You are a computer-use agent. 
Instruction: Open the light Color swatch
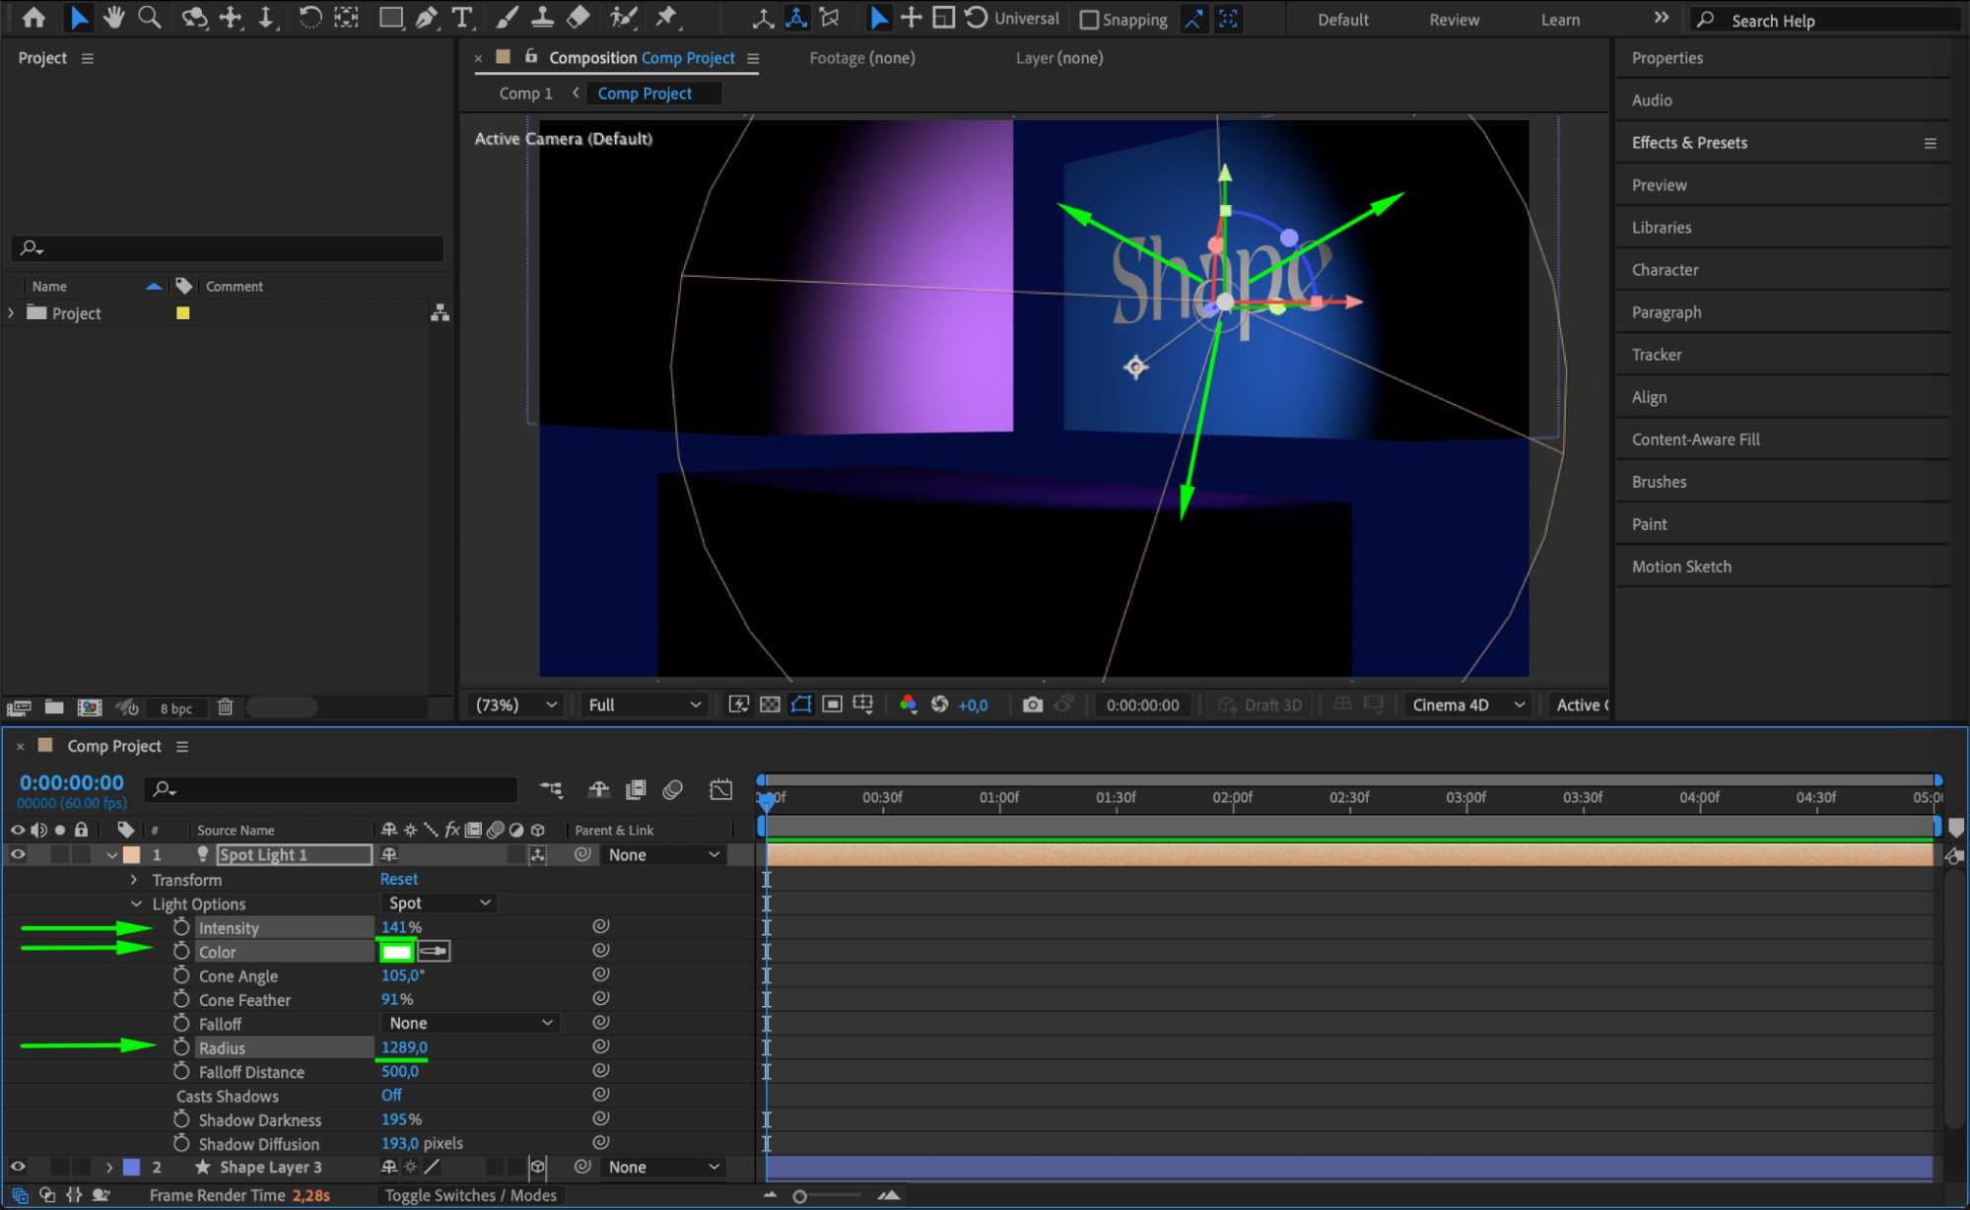[396, 952]
